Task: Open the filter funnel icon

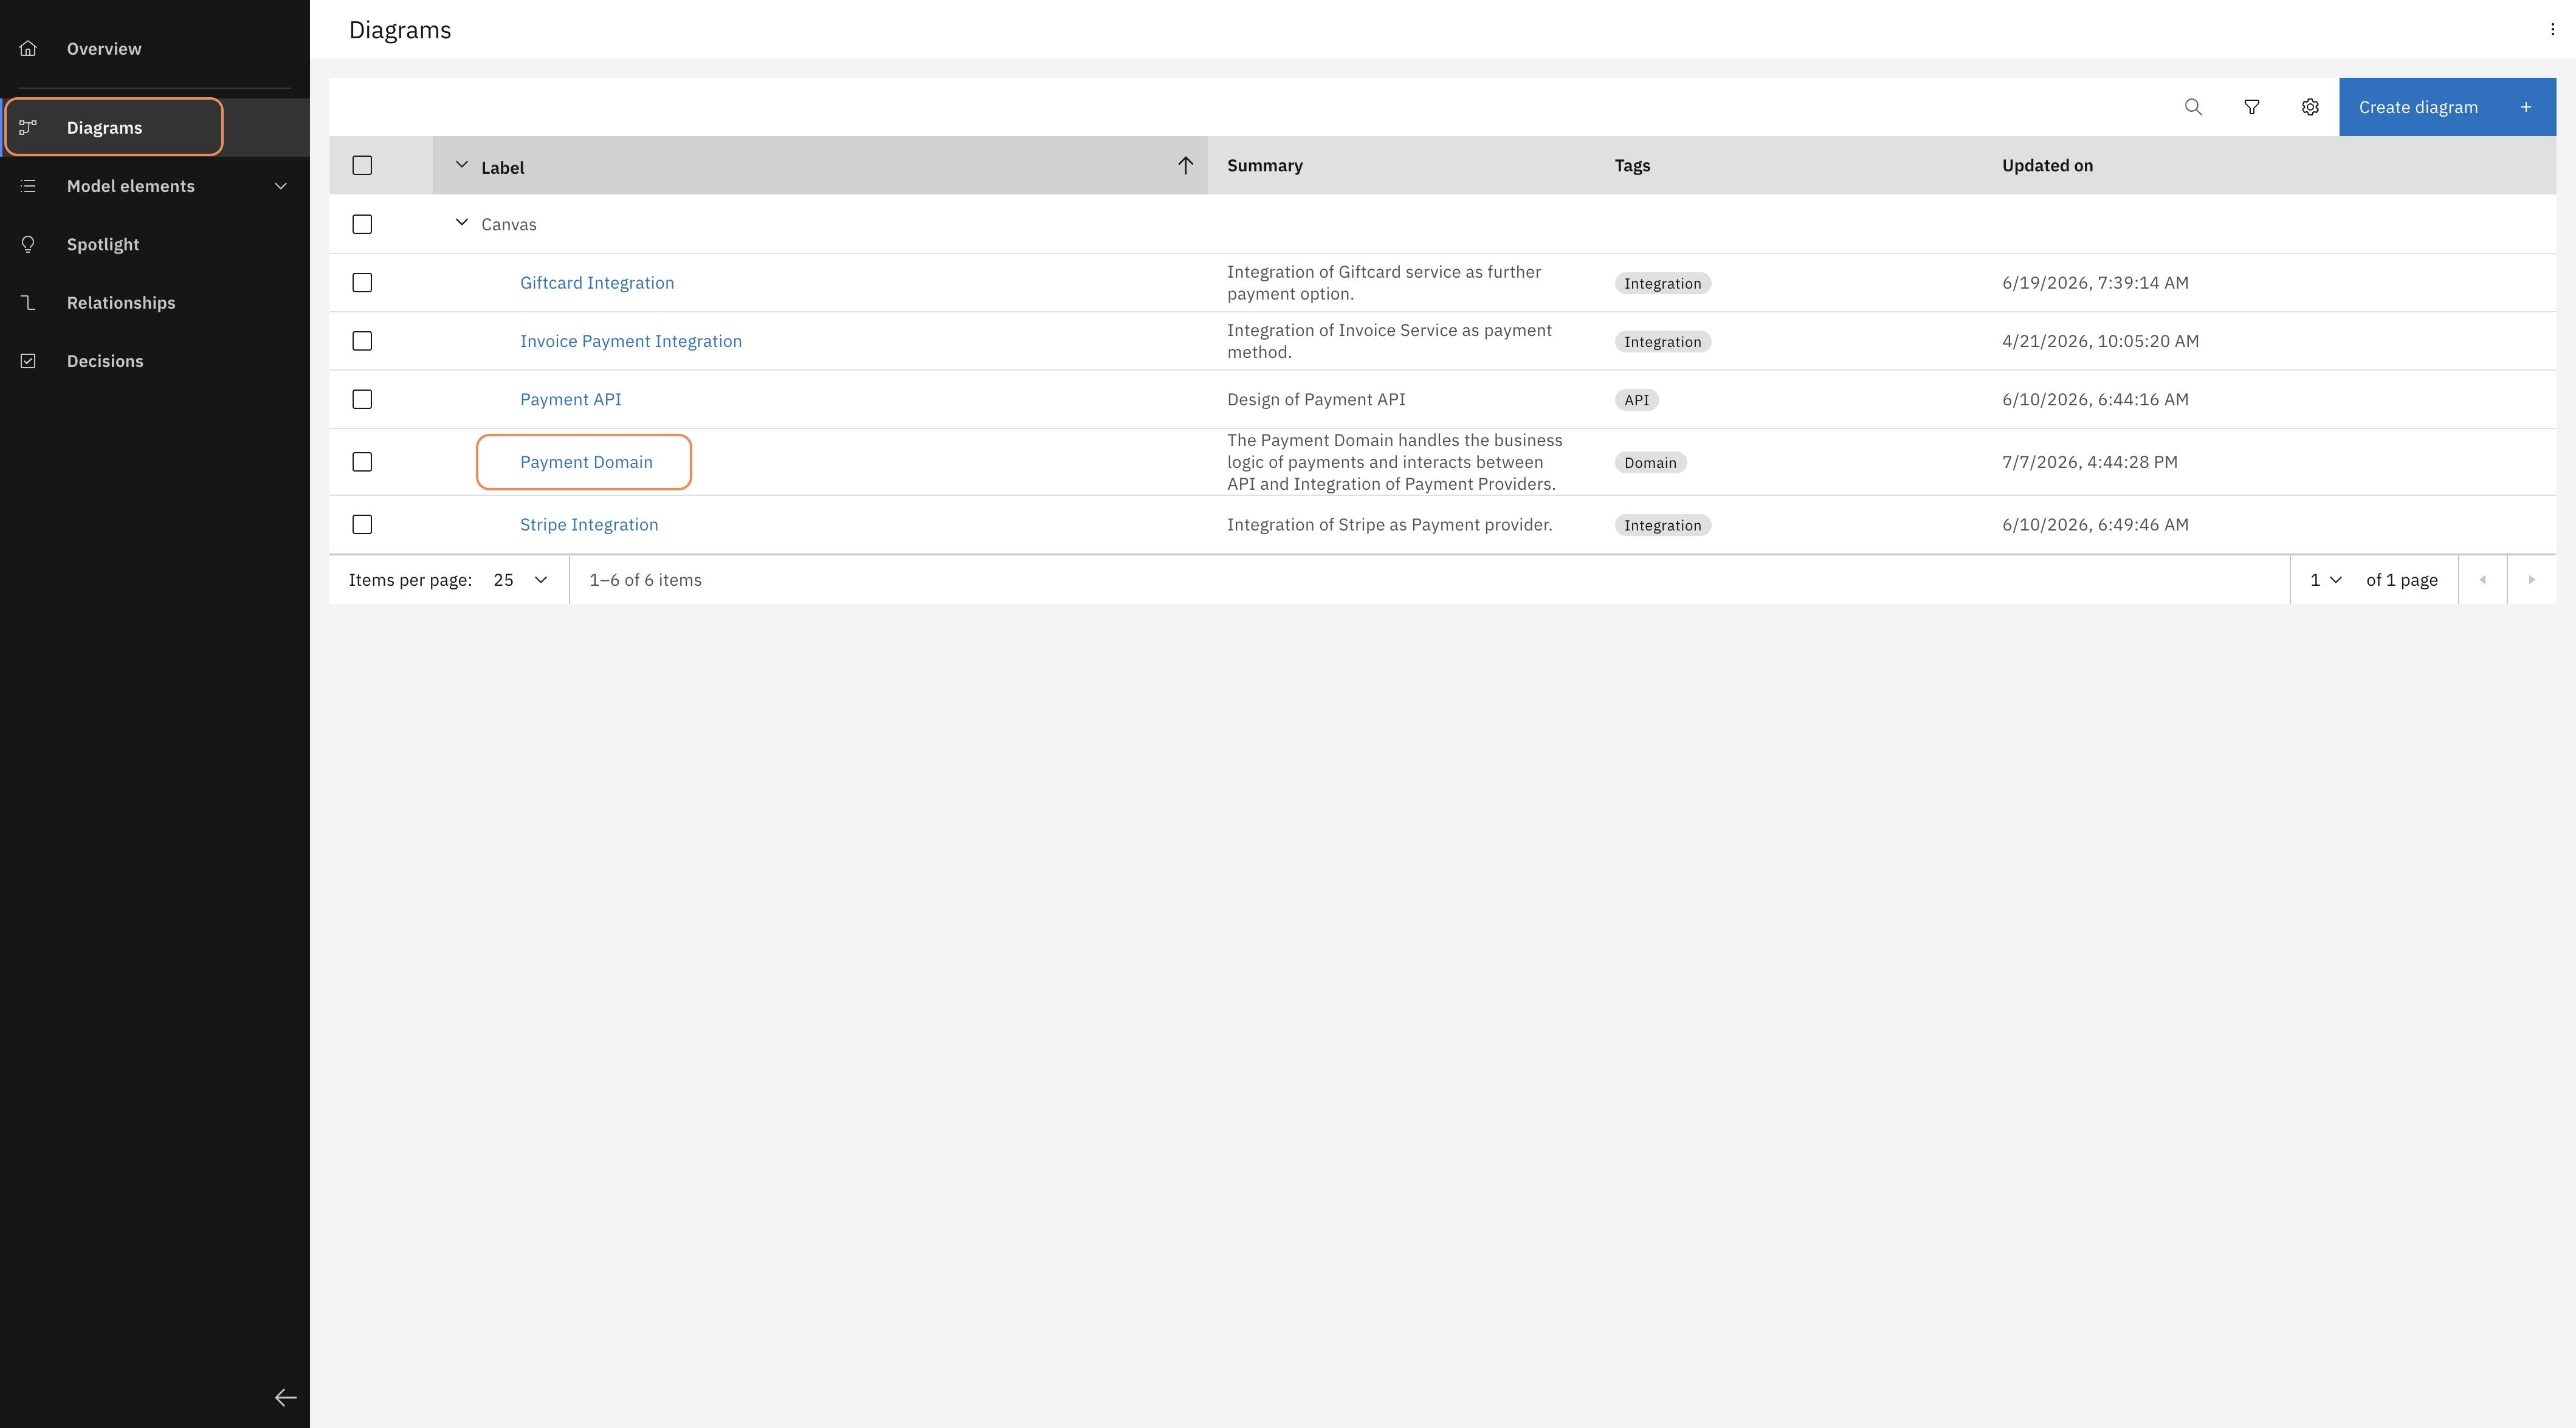Action: (2252, 107)
